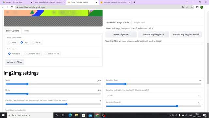Switch to the Output info tab
The height and width of the screenshot is (118, 209).
pyautogui.click(x=139, y=23)
